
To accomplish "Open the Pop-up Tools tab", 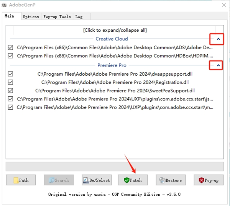I will (x=57, y=17).
